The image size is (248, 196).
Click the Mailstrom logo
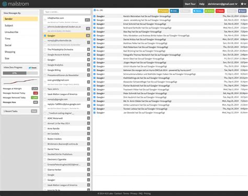(16, 4)
